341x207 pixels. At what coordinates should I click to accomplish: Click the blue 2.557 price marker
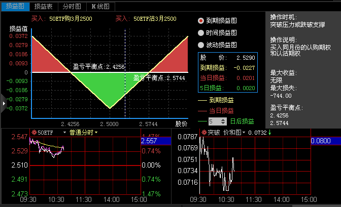click(x=149, y=141)
